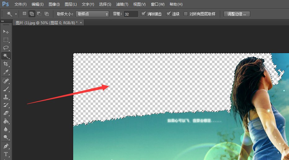Choose Intersect with Selection mode icon
The width and height of the screenshot is (289, 160).
(47, 14)
